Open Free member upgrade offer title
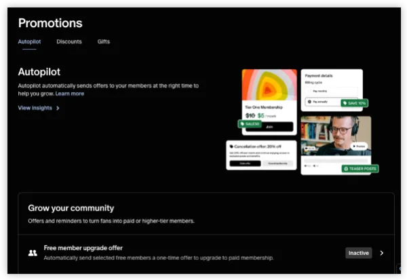The width and height of the screenshot is (407, 280). 83,248
